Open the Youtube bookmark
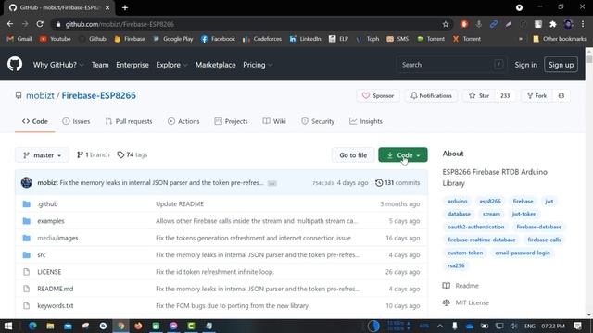The image size is (593, 333). click(x=56, y=39)
